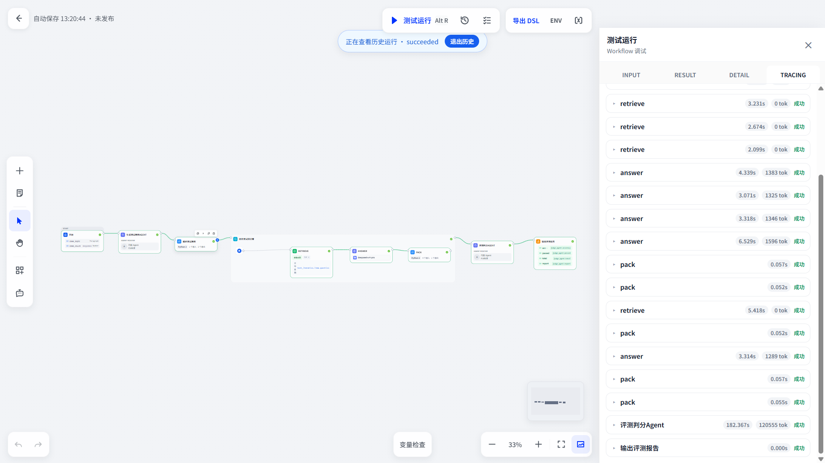
Task: Zoom out the canvas with minus
Action: pyautogui.click(x=492, y=445)
